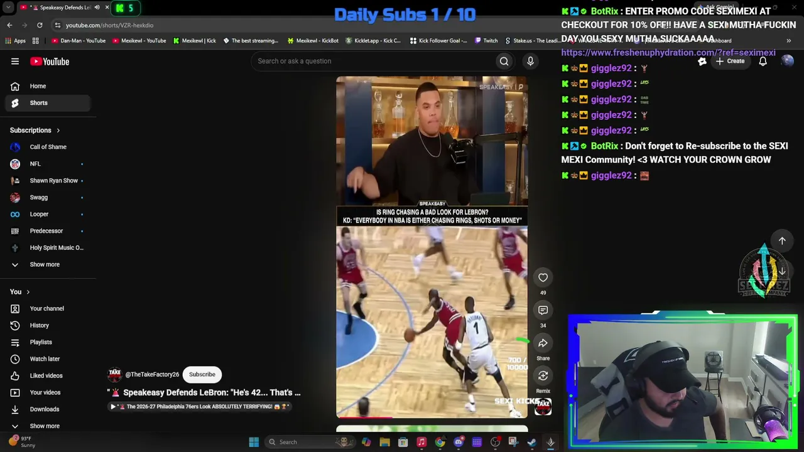The height and width of the screenshot is (452, 804).
Task: Open Microsoft Store from the taskbar
Action: (x=403, y=442)
